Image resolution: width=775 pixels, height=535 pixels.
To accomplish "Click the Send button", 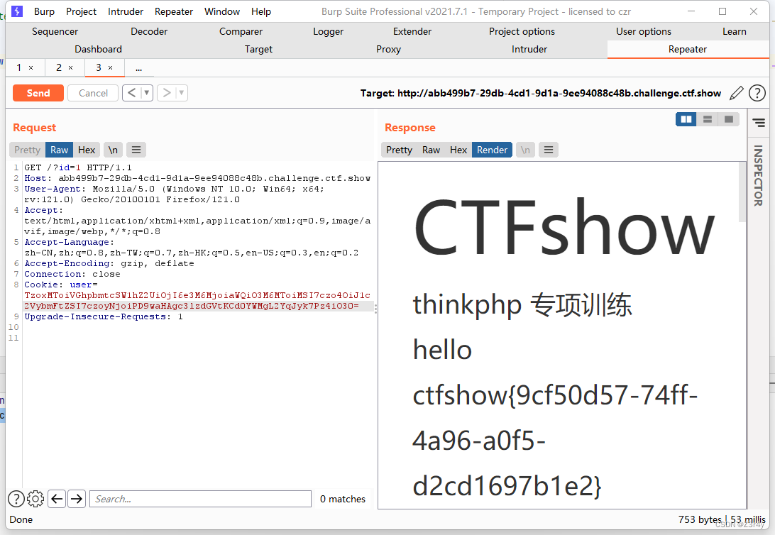I will point(38,92).
